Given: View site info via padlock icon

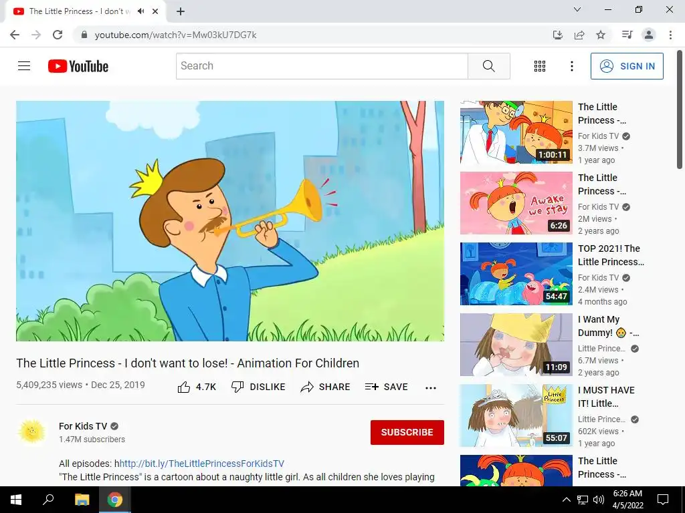Looking at the screenshot, I should click(x=84, y=35).
